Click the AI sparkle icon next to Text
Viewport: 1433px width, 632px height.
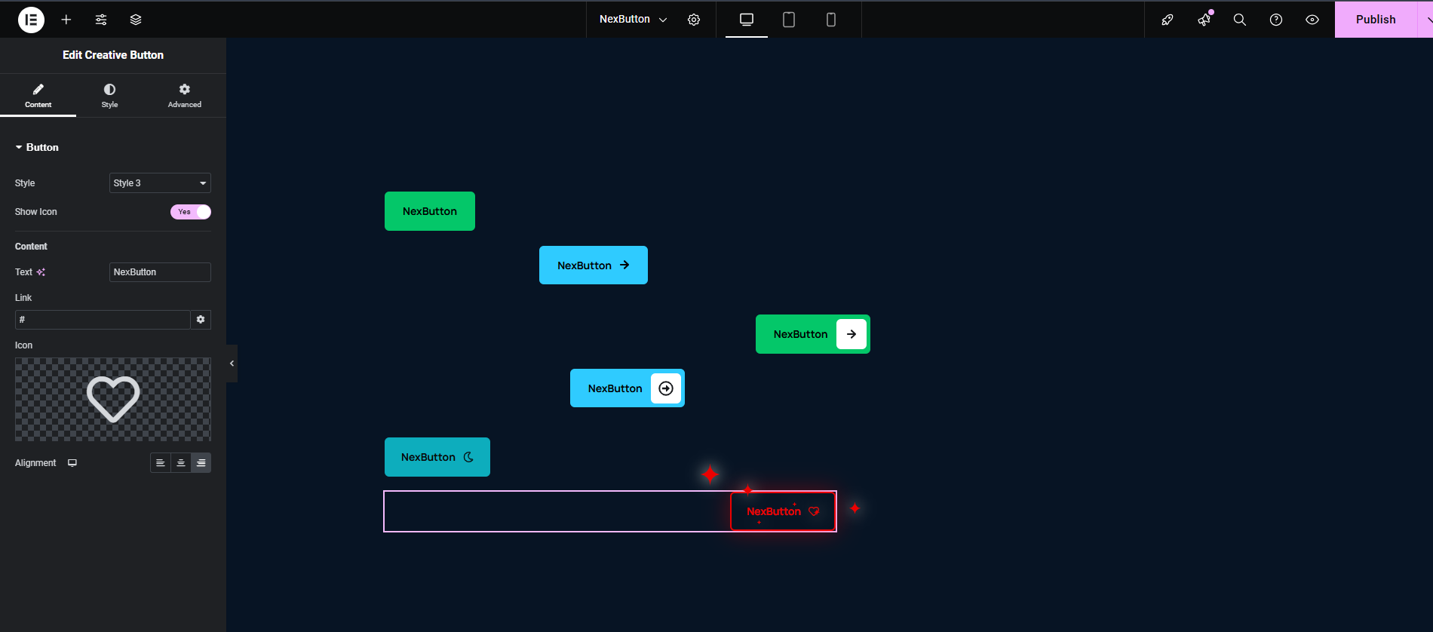(41, 272)
